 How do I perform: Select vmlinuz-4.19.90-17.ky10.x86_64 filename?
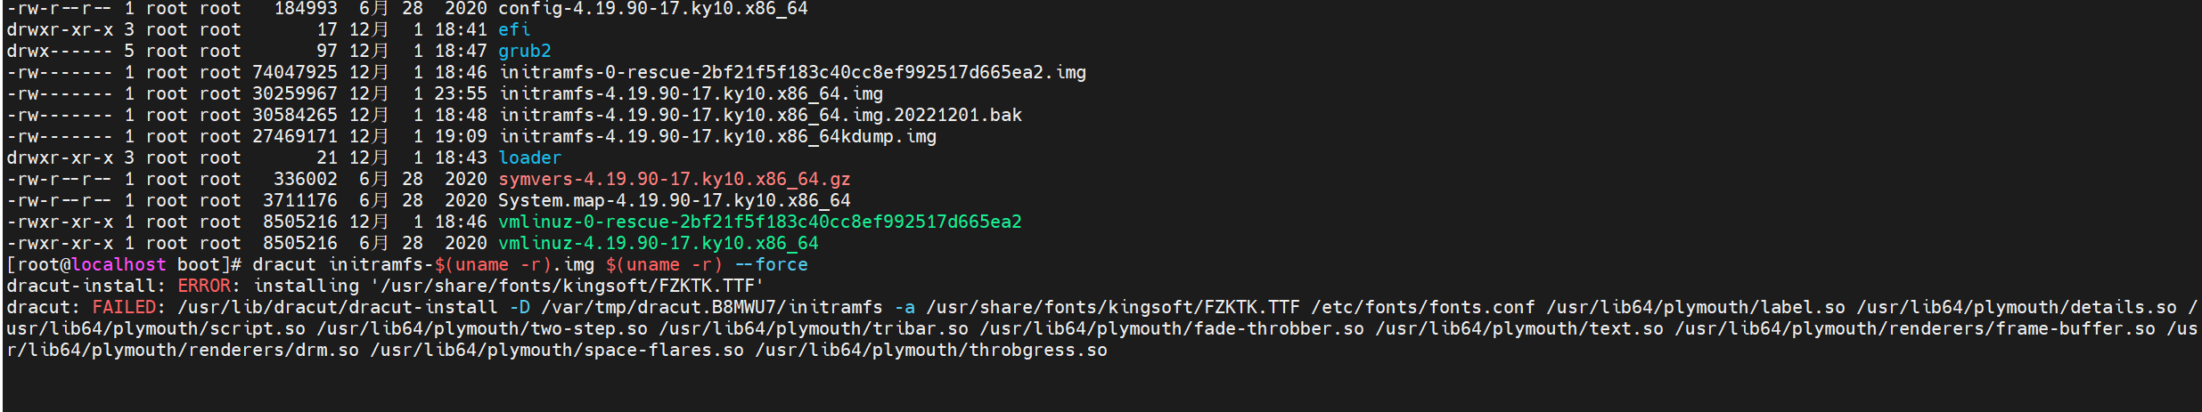pyautogui.click(x=659, y=243)
